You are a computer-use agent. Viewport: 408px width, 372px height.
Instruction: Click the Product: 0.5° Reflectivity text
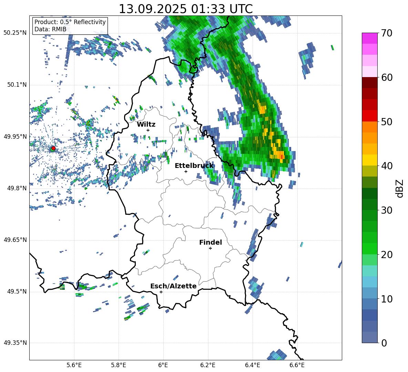[70, 22]
